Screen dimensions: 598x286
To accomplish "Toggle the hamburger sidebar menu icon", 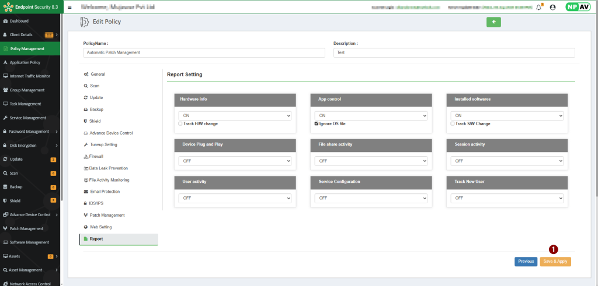I will point(69,8).
